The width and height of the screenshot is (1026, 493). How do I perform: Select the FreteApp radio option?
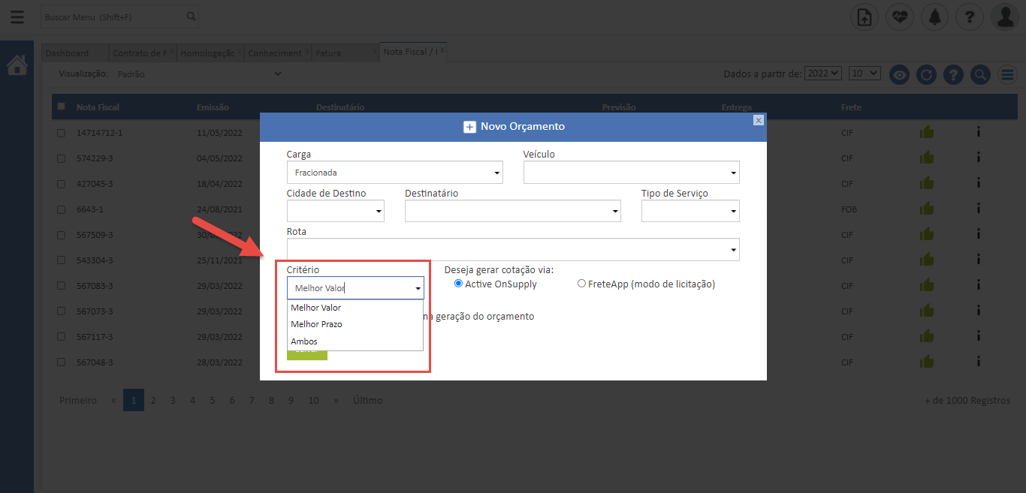(581, 284)
